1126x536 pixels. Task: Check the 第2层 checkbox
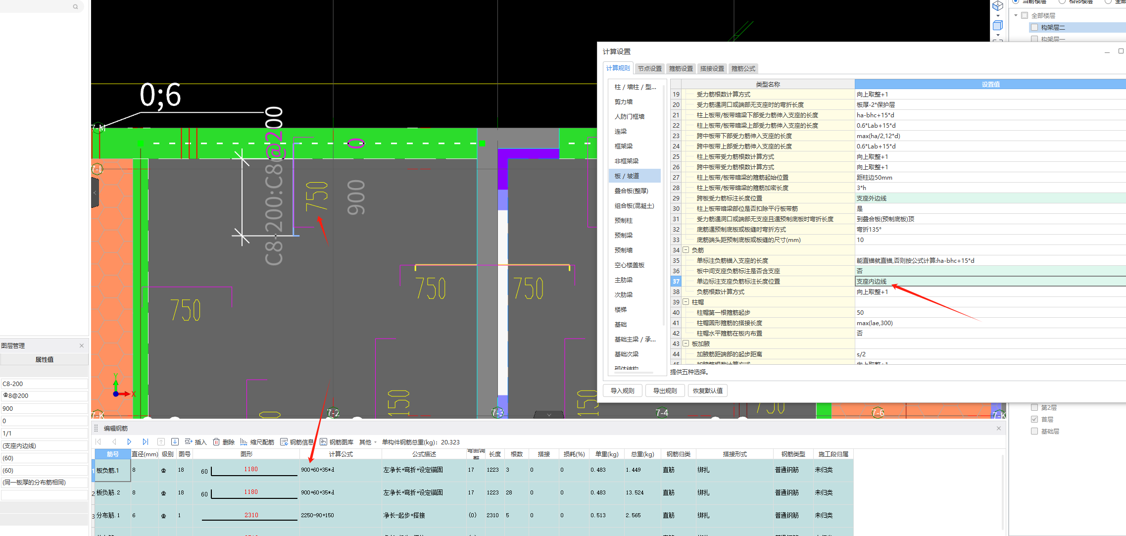tap(1034, 407)
